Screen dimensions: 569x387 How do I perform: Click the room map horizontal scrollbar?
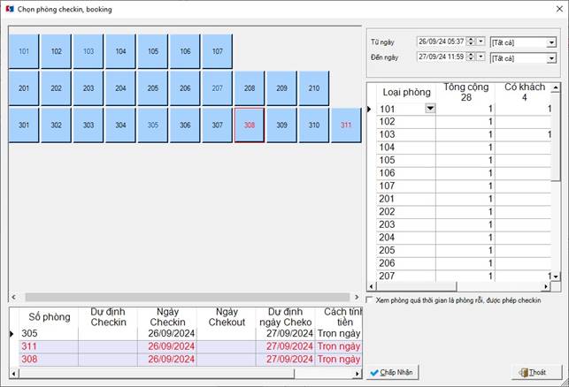click(187, 297)
